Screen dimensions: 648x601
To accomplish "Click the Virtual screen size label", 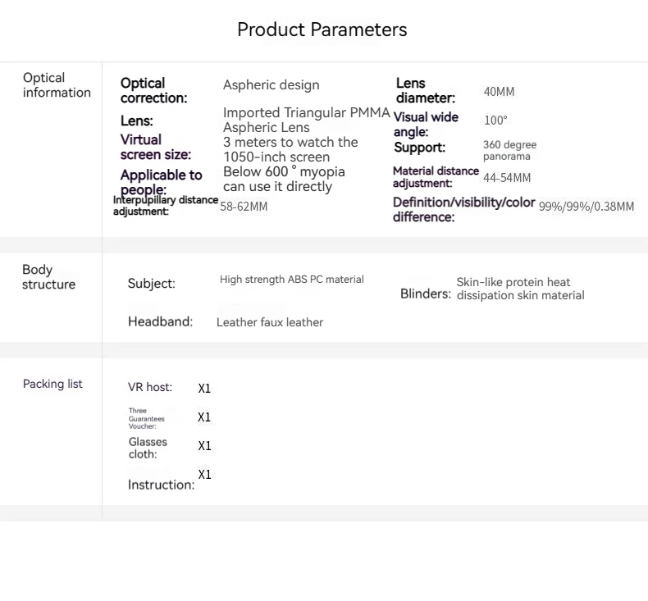I will [x=155, y=147].
